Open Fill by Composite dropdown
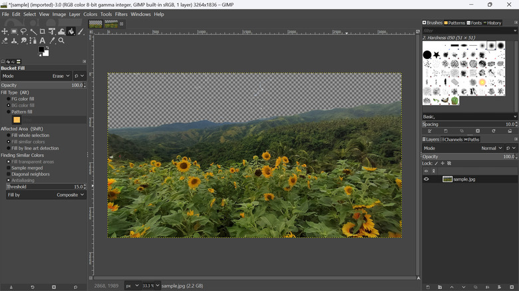Screen dimensions: 519x291 47,195
